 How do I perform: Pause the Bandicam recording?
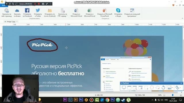tap(35, 4)
